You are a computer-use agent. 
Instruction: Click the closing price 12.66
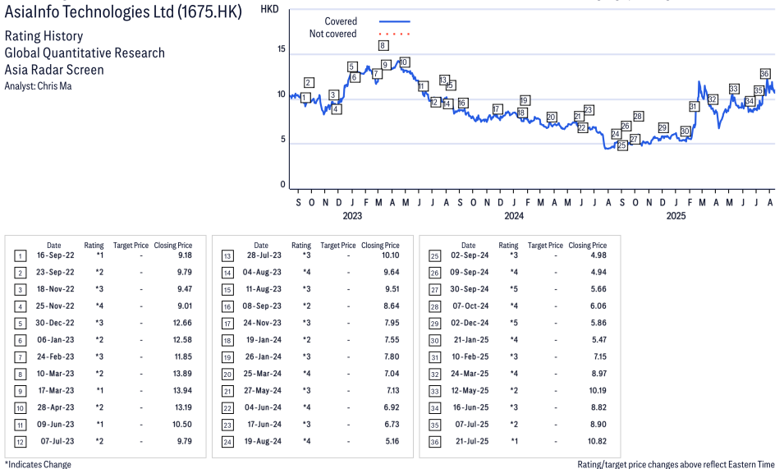182,323
